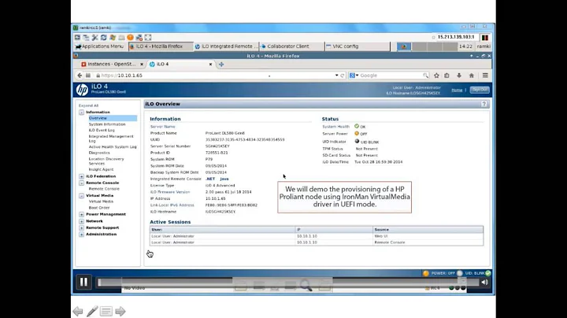Expand the iLO Federation section
Image resolution: width=567 pixels, height=318 pixels.
(81, 176)
